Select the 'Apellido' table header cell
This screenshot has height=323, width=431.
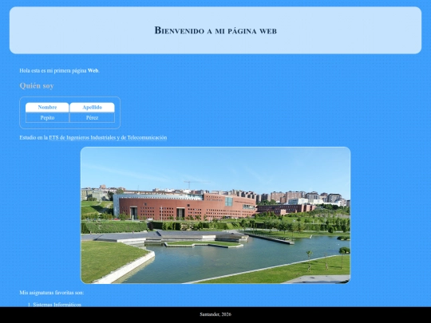coord(92,108)
